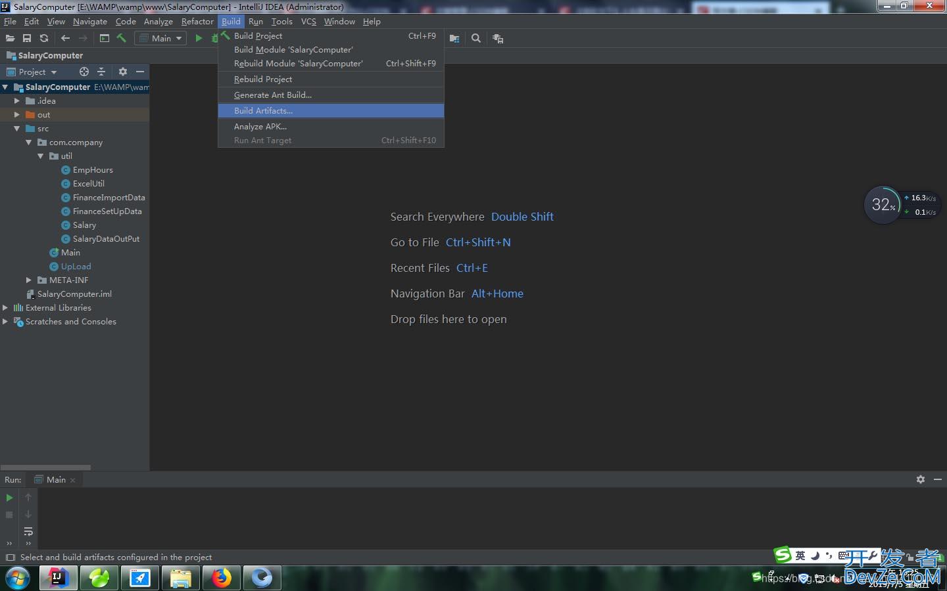Click Rerun green arrow in Run panel
This screenshot has width=947, height=591.
9,498
